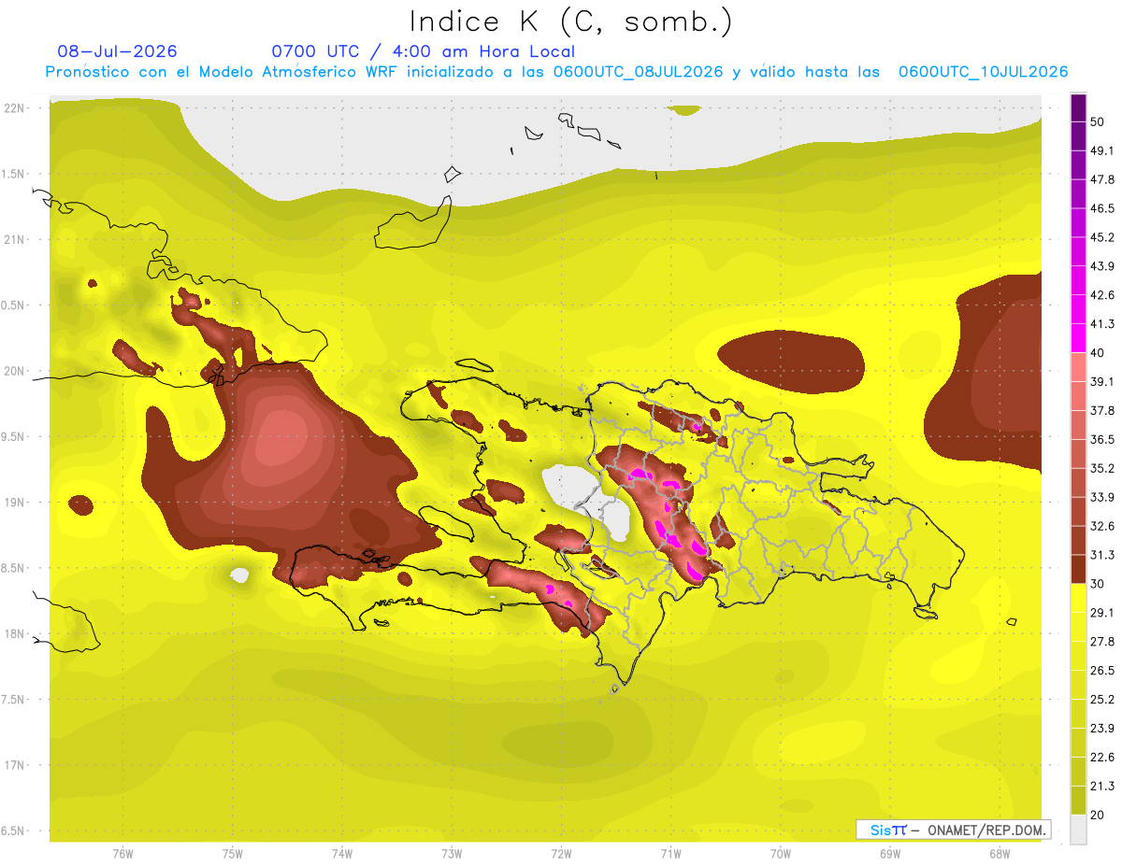Click the colorbar value '30'
The image size is (1122, 866).
1098,584
